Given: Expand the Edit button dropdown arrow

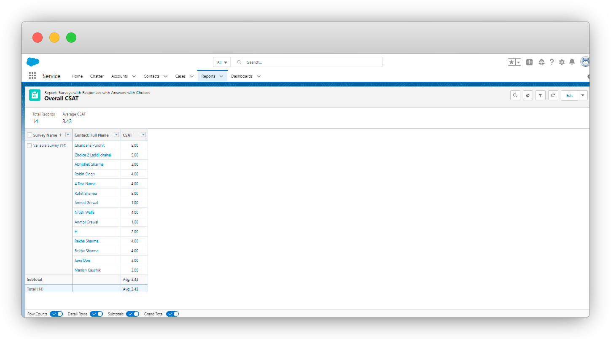Looking at the screenshot, I should [582, 95].
